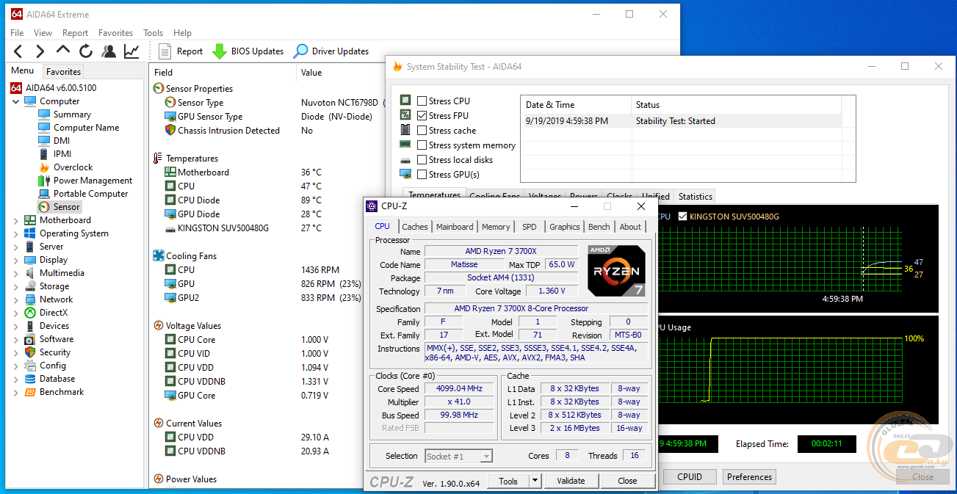Enable the Stress cache checkbox
The height and width of the screenshot is (494, 957).
pos(422,131)
